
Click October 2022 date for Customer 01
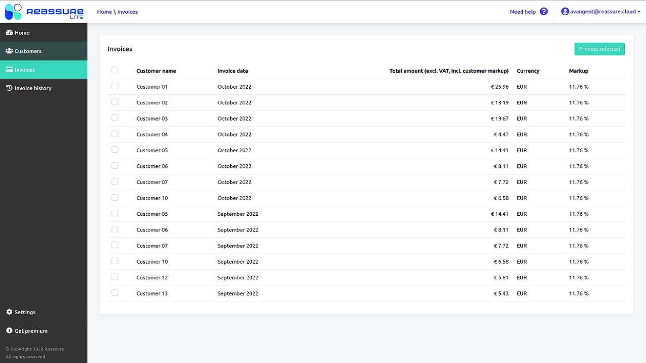click(x=234, y=87)
